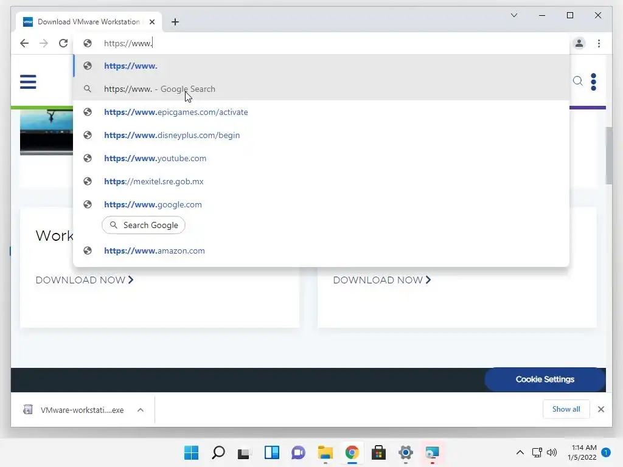The height and width of the screenshot is (467, 623).
Task: Click the address bar showing https://www.
Action: [321, 43]
